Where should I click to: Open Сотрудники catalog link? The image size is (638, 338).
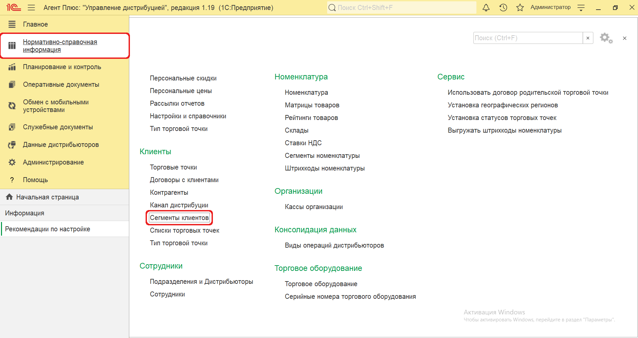tap(167, 294)
